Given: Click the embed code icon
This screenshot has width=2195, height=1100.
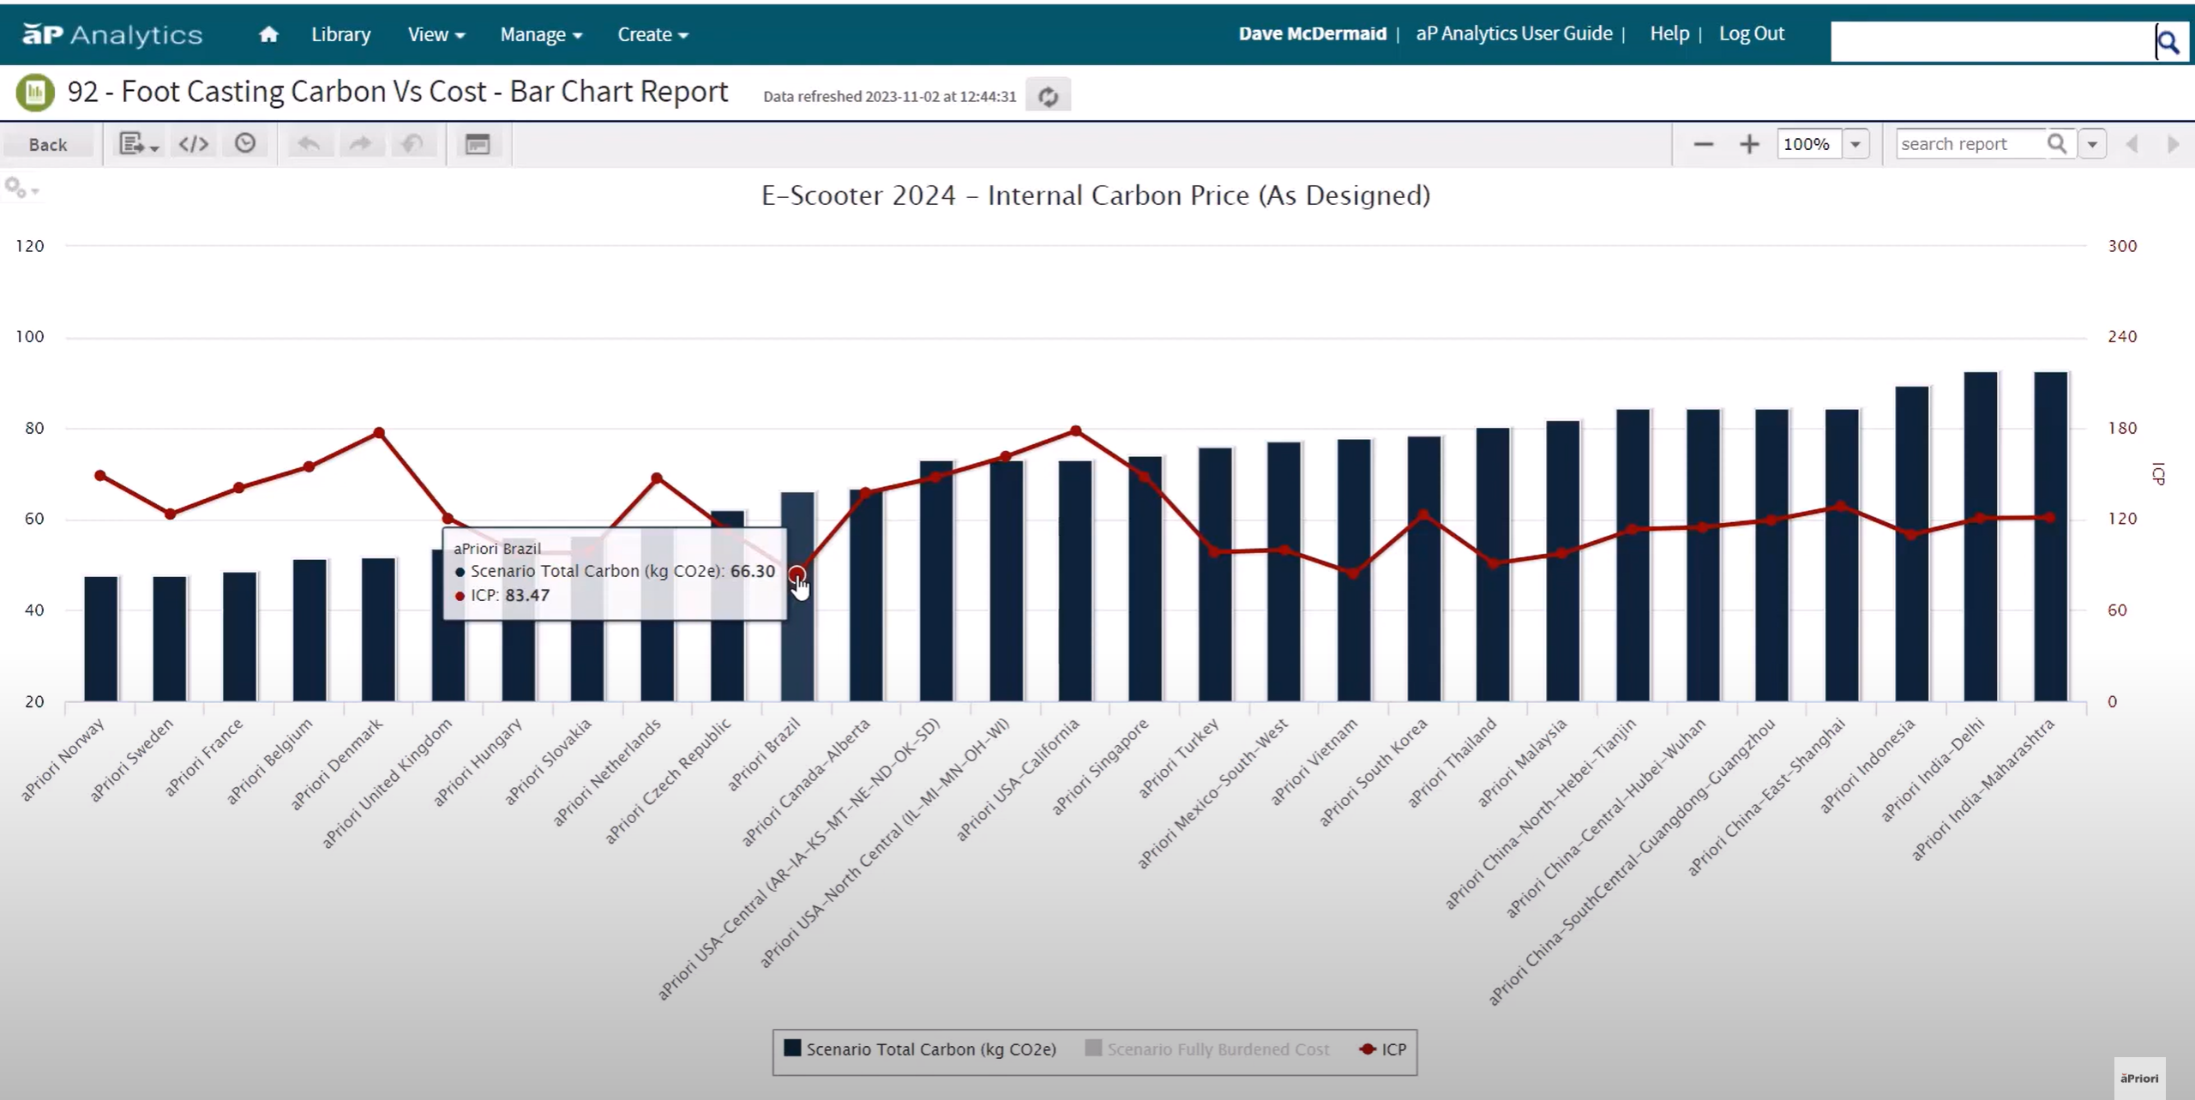Looking at the screenshot, I should (x=194, y=144).
